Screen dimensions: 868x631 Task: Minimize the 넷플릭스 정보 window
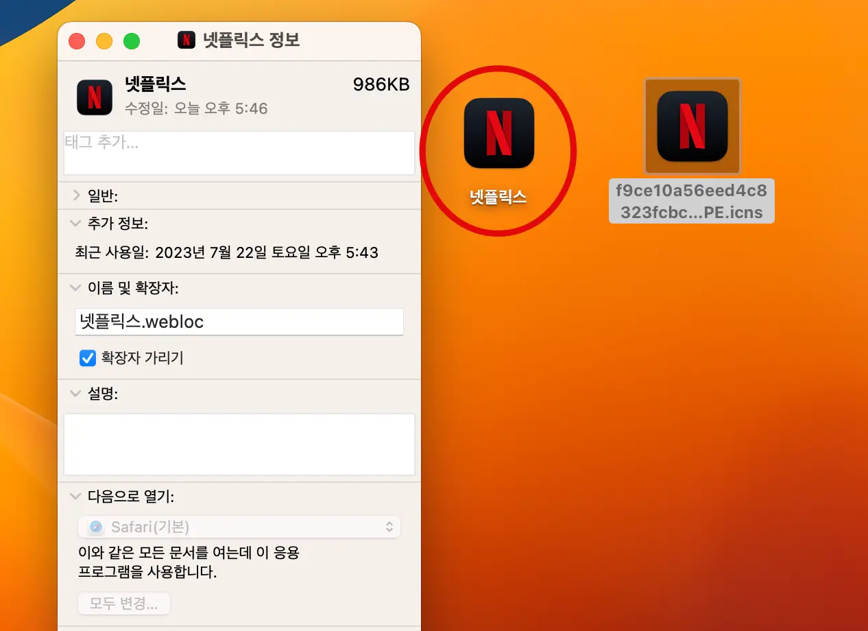click(x=104, y=41)
